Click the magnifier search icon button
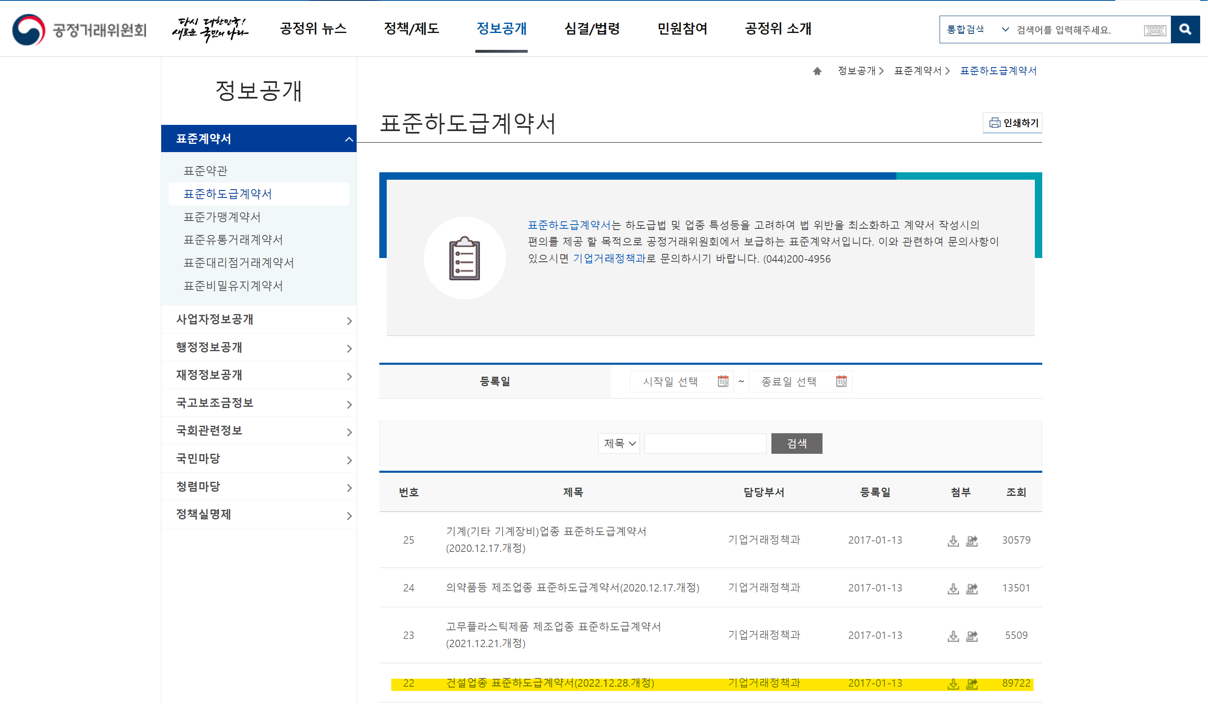The image size is (1208, 704). coord(1184,29)
